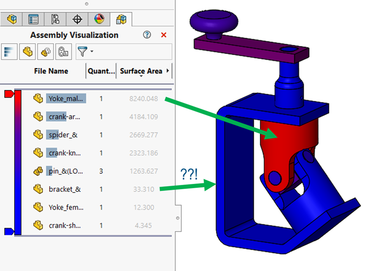Click the red color slider at top
Screen dimensions: 373x271
click(9, 94)
